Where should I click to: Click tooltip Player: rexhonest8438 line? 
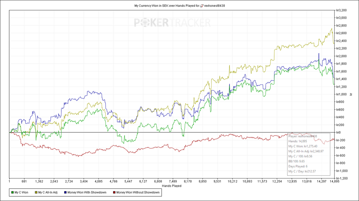[x=303, y=136]
